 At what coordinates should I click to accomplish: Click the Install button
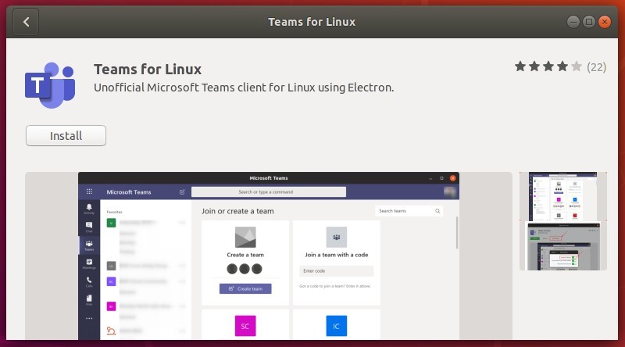pos(66,136)
